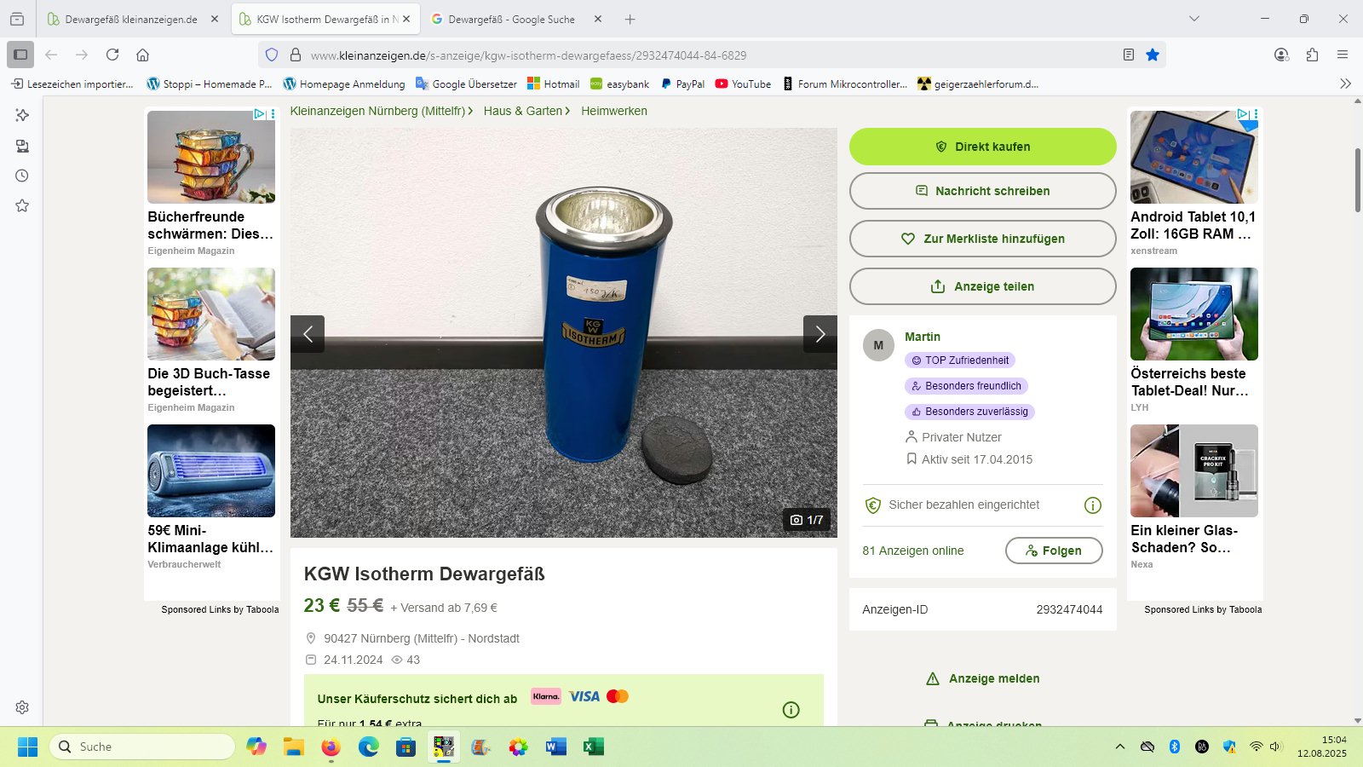Click the blue bookmark star
This screenshot has width=1363, height=767.
click(x=1153, y=55)
